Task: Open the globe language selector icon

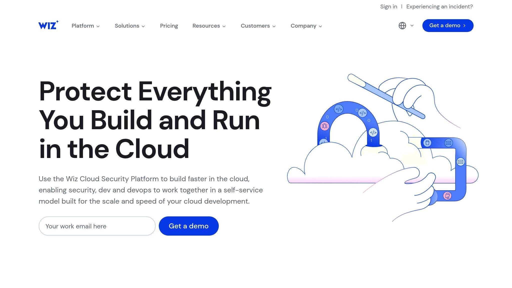Action: click(x=402, y=25)
